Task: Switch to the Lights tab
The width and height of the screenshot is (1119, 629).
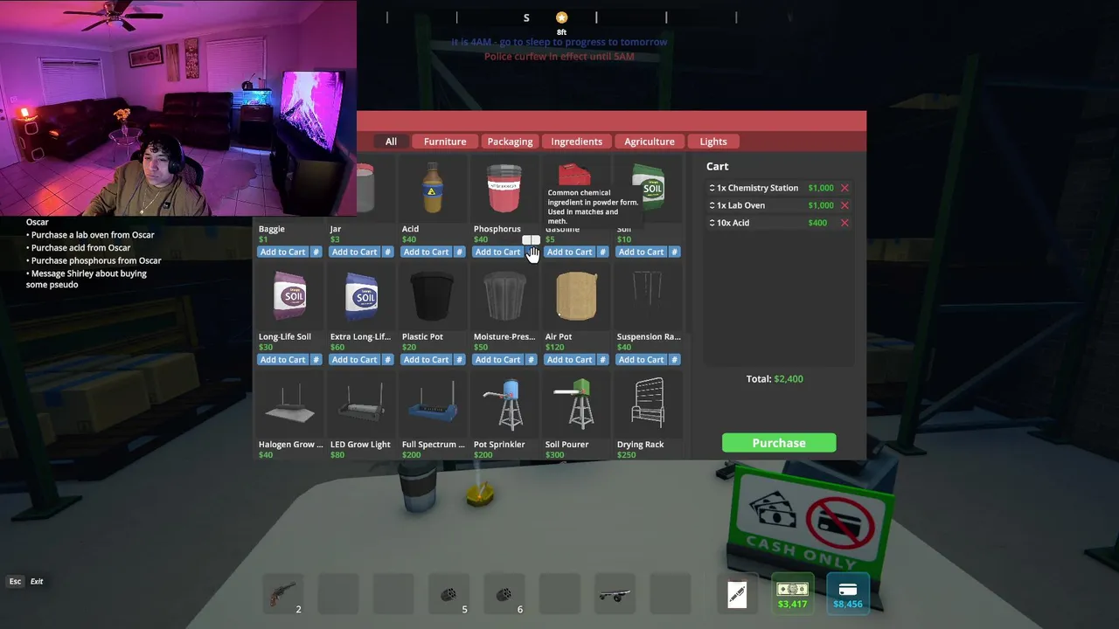Action: [713, 142]
